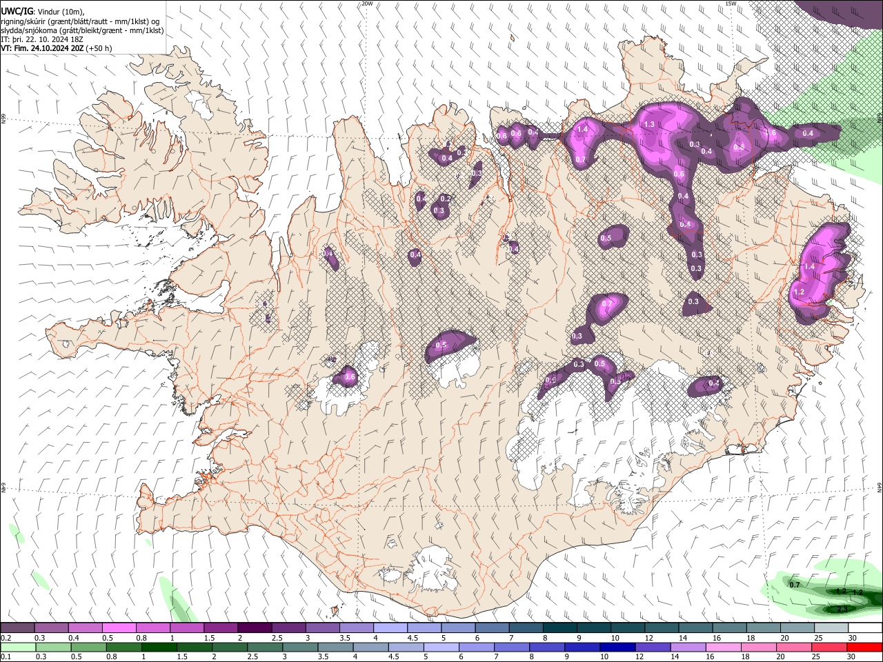Click the navy blue swatch labeled 10 in rain legend
The image size is (883, 662).
coord(618,647)
